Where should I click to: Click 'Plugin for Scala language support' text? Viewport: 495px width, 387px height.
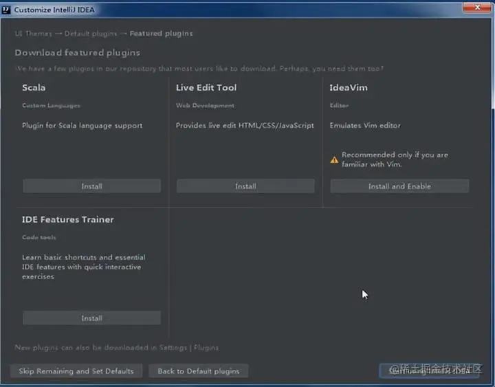tap(82, 126)
